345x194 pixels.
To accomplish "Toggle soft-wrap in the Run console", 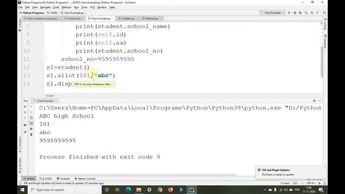I will pos(31,117).
